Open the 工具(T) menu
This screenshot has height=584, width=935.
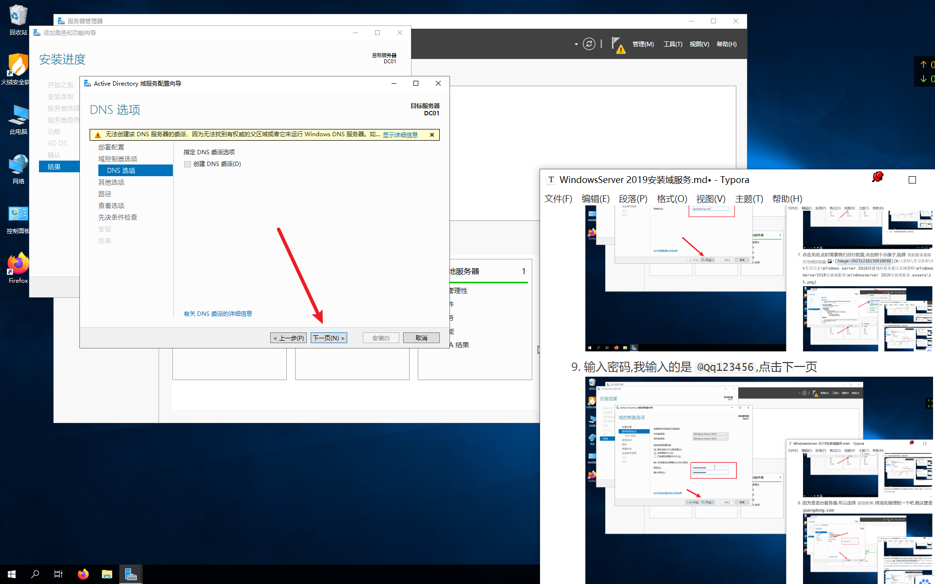[x=673, y=44]
